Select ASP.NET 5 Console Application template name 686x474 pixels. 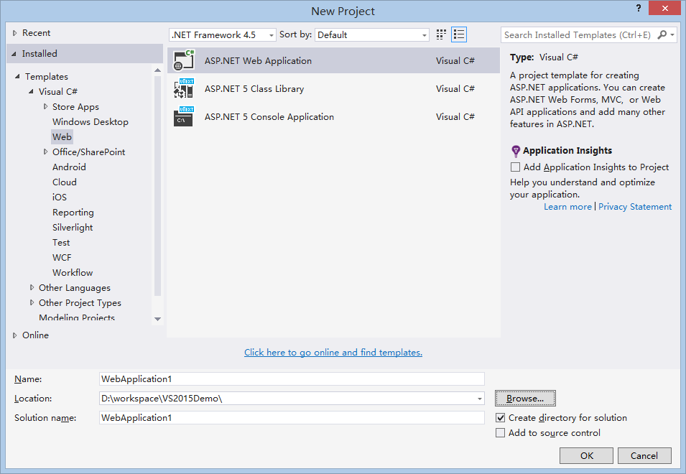coord(269,117)
